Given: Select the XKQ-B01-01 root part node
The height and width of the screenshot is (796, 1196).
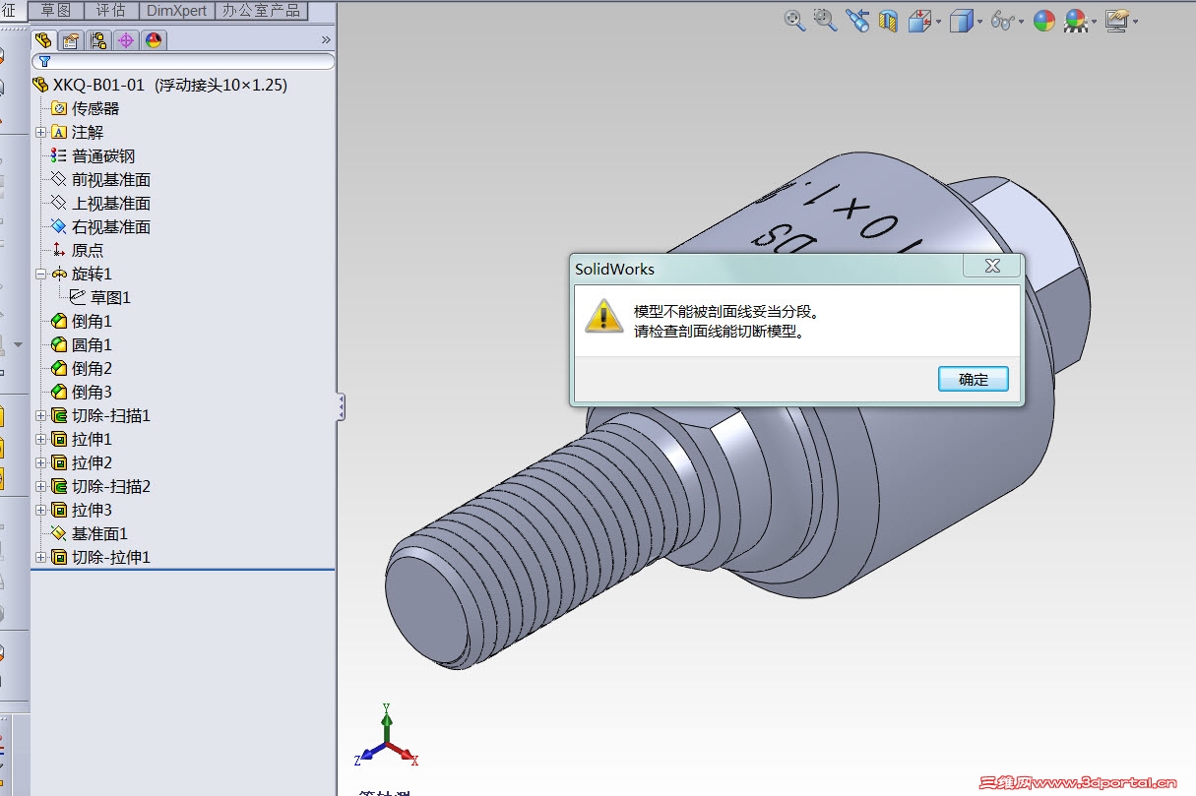Looking at the screenshot, I should (x=159, y=85).
